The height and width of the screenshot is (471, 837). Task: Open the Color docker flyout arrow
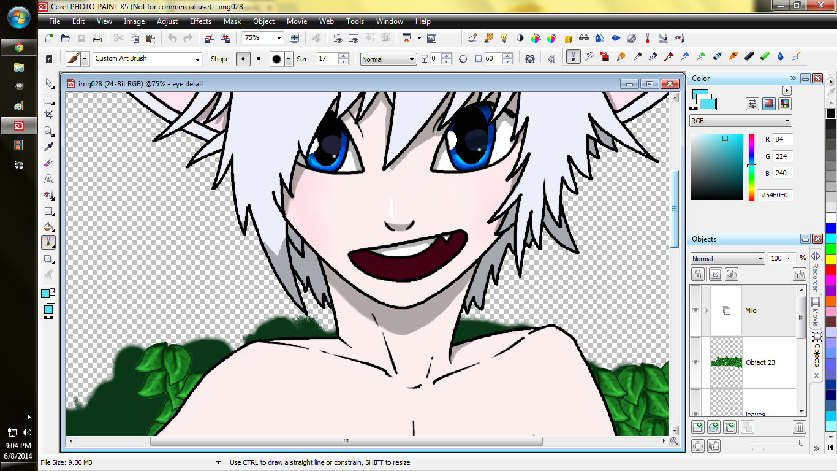[787, 91]
